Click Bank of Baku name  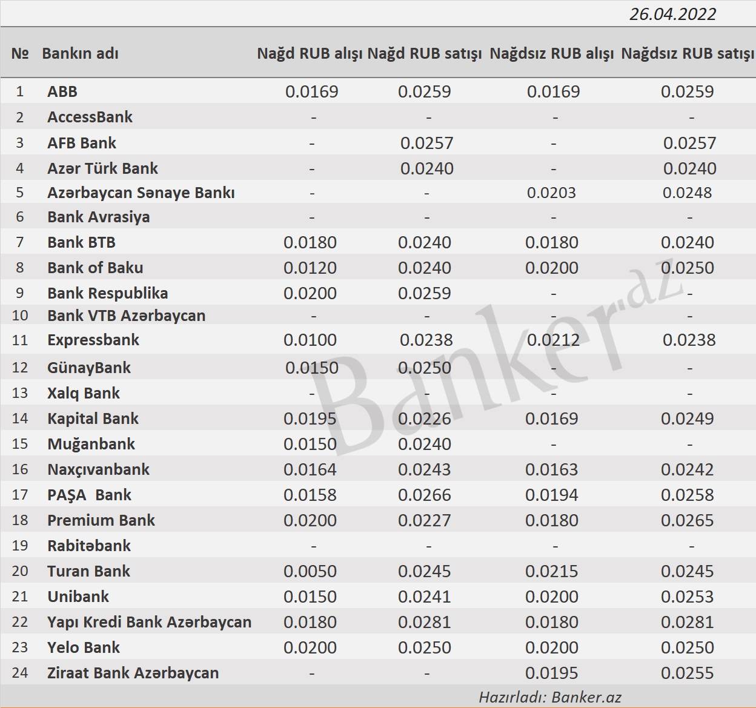pyautogui.click(x=95, y=268)
